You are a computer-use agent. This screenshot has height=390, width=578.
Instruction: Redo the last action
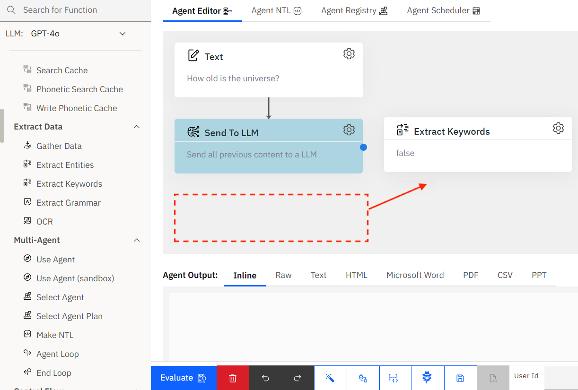point(298,378)
